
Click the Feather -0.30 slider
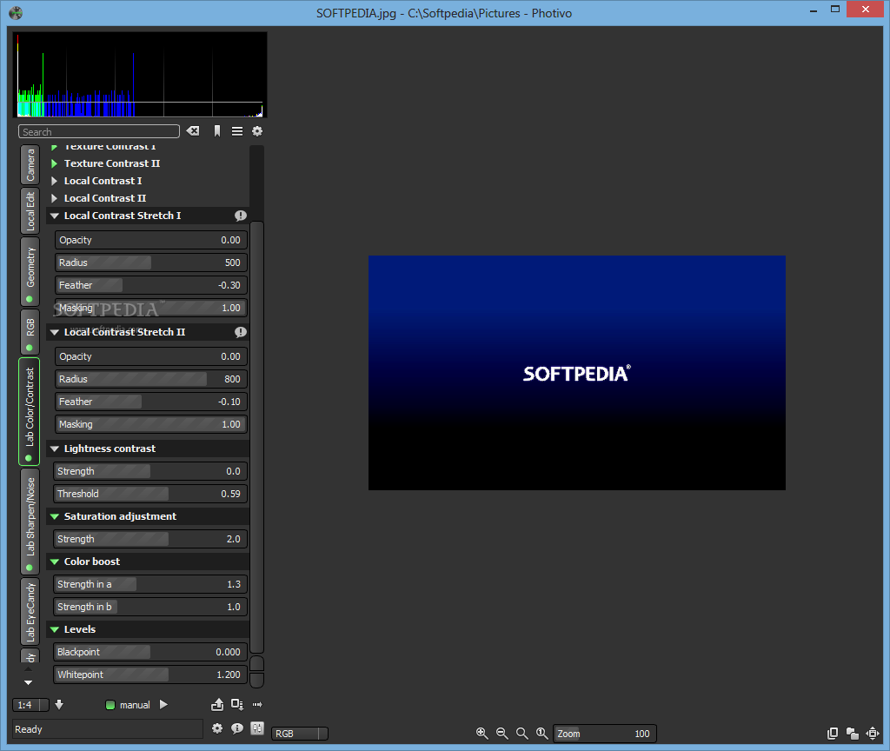(x=151, y=285)
